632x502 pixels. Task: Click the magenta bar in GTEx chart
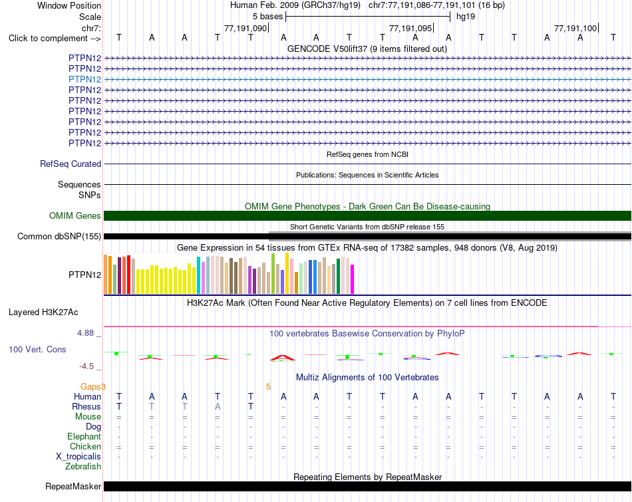353,279
